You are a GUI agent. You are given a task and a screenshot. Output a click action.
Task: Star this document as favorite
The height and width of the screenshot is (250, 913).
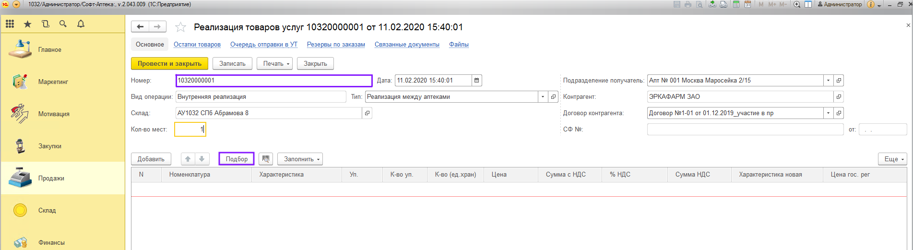pos(180,27)
